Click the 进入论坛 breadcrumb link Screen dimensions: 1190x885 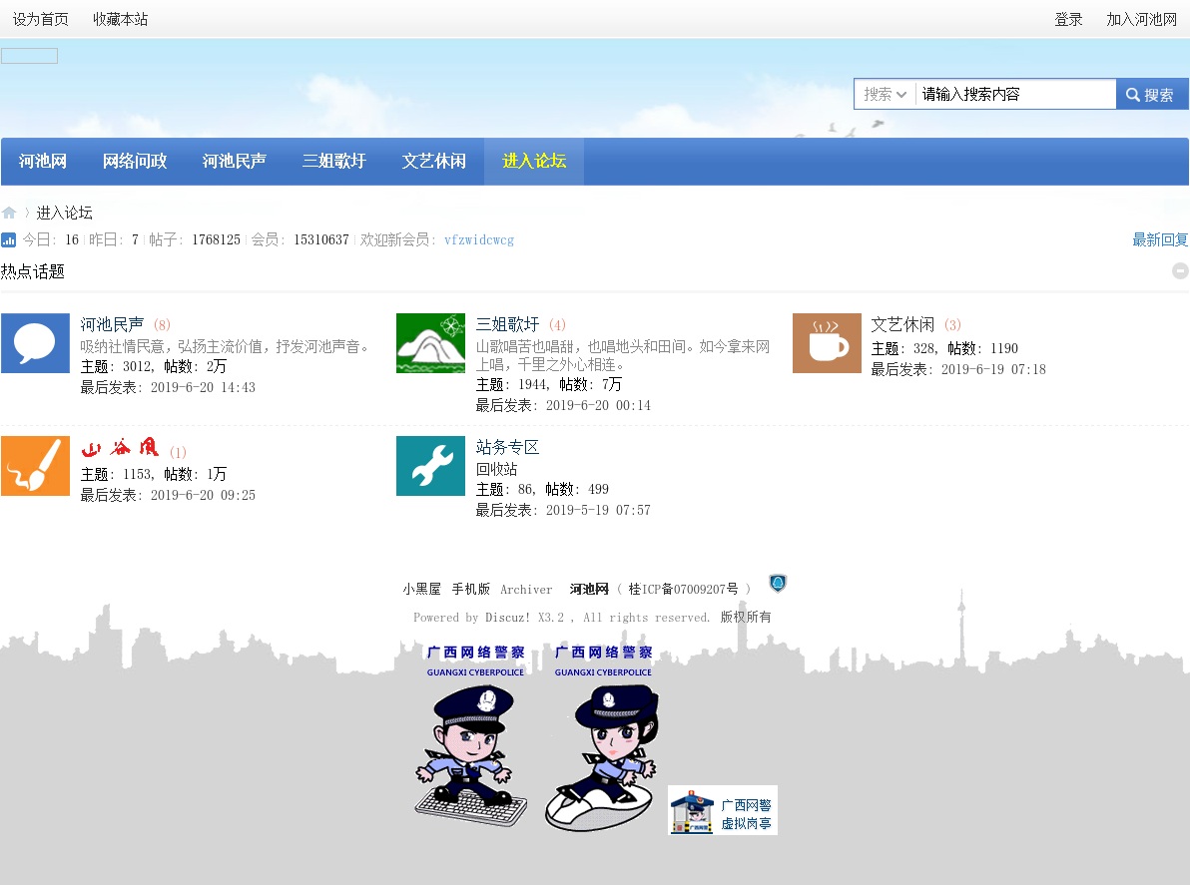[65, 213]
